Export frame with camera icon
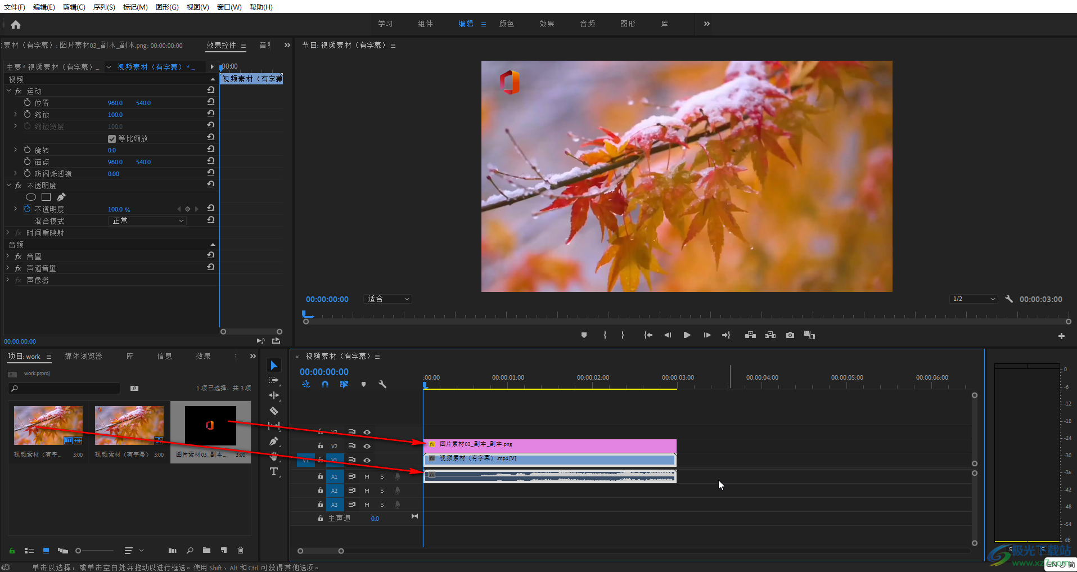Screen dimensions: 1077x572 pyautogui.click(x=790, y=335)
